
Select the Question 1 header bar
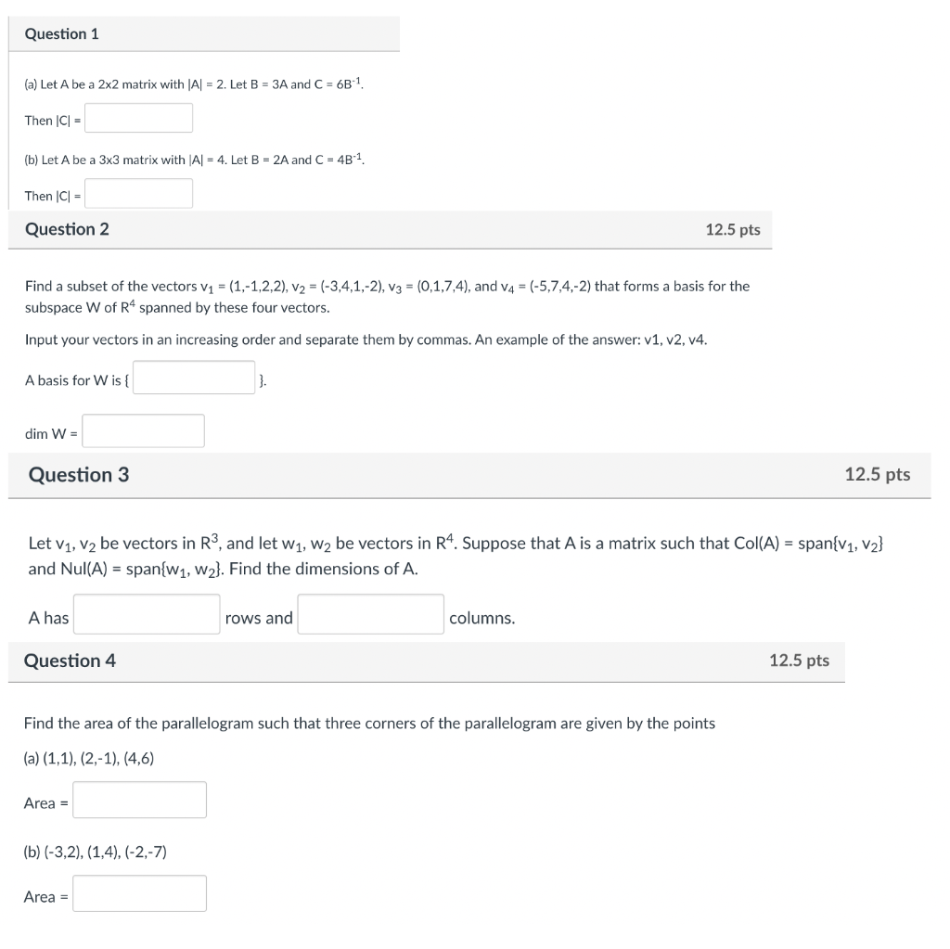click(204, 33)
